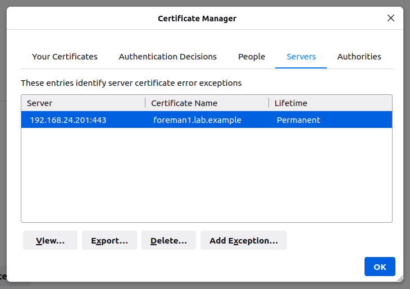This screenshot has height=289, width=410.
Task: Delete the selected exception with Delete...
Action: (168, 241)
